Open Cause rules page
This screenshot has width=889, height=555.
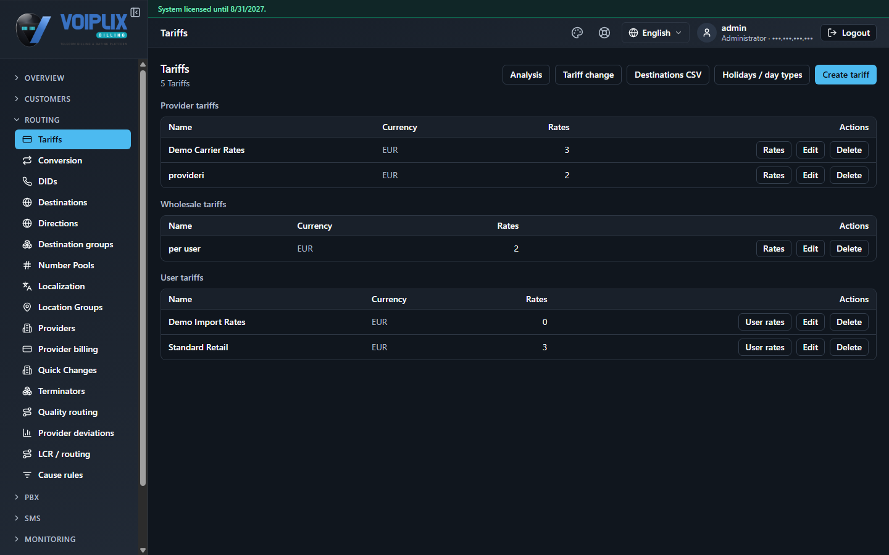pyautogui.click(x=73, y=475)
